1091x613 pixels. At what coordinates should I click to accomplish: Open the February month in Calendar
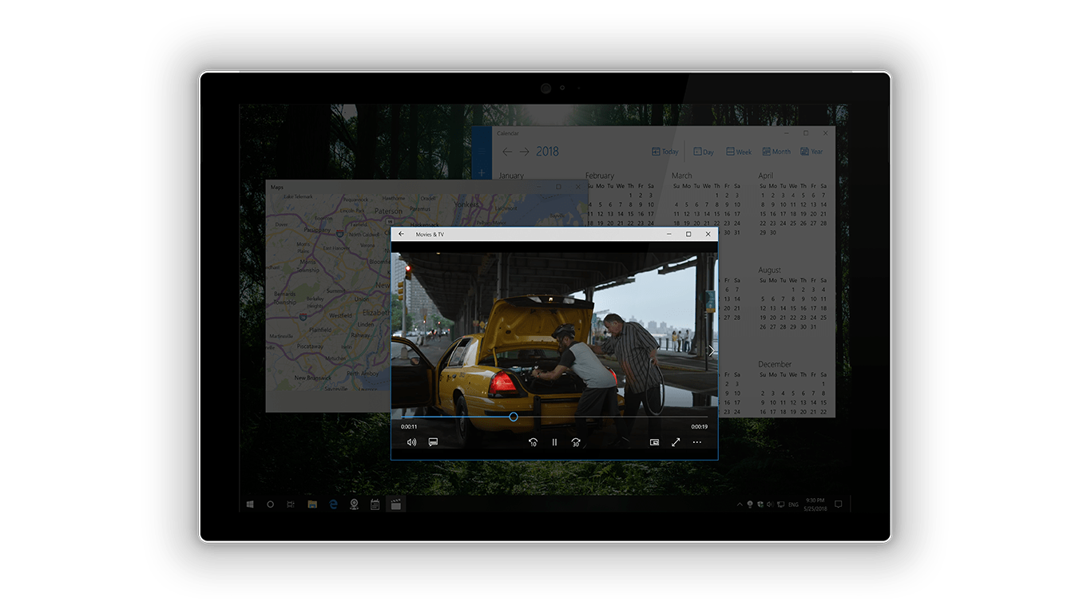point(600,176)
